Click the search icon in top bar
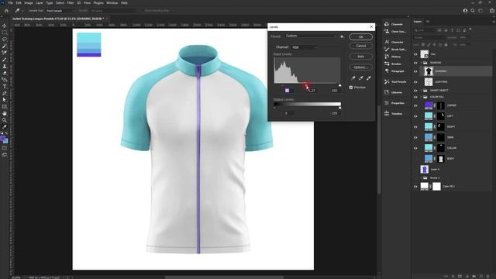The width and height of the screenshot is (496, 279). pos(473,10)
